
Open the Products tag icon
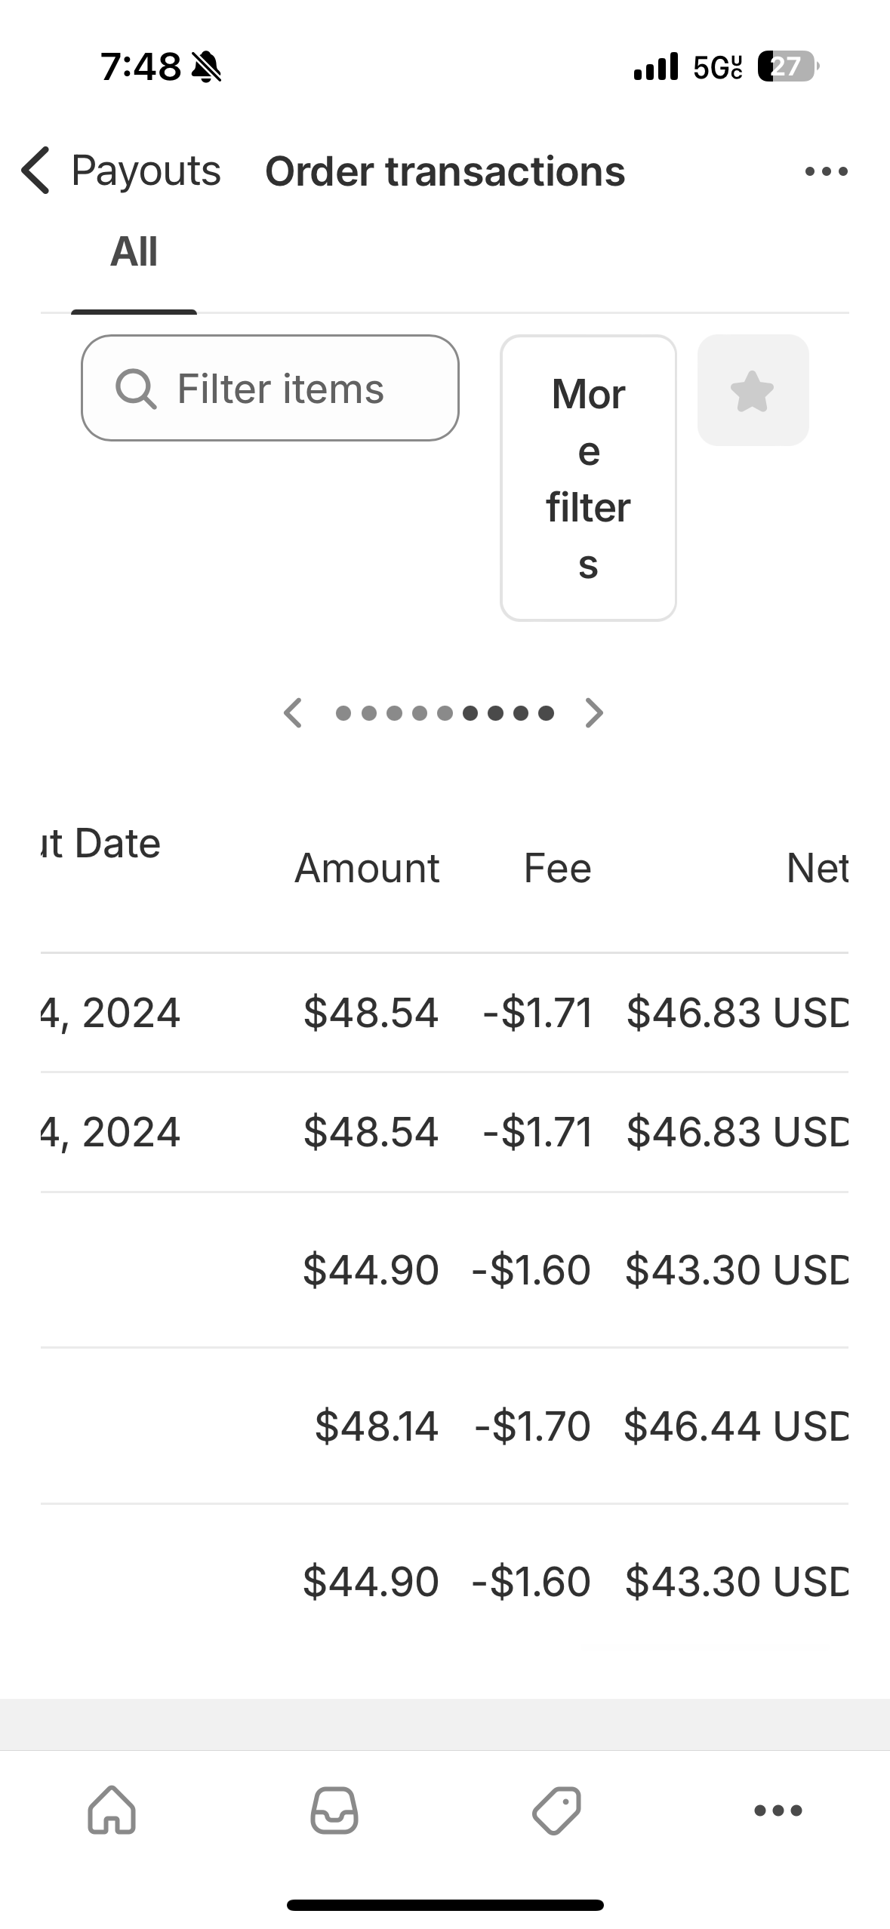(556, 1810)
